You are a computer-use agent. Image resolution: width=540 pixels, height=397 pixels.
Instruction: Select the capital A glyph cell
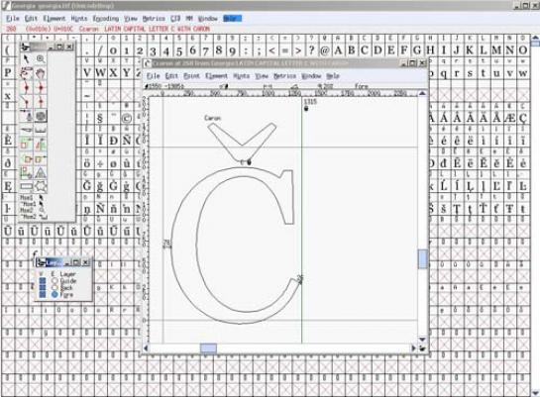click(338, 50)
